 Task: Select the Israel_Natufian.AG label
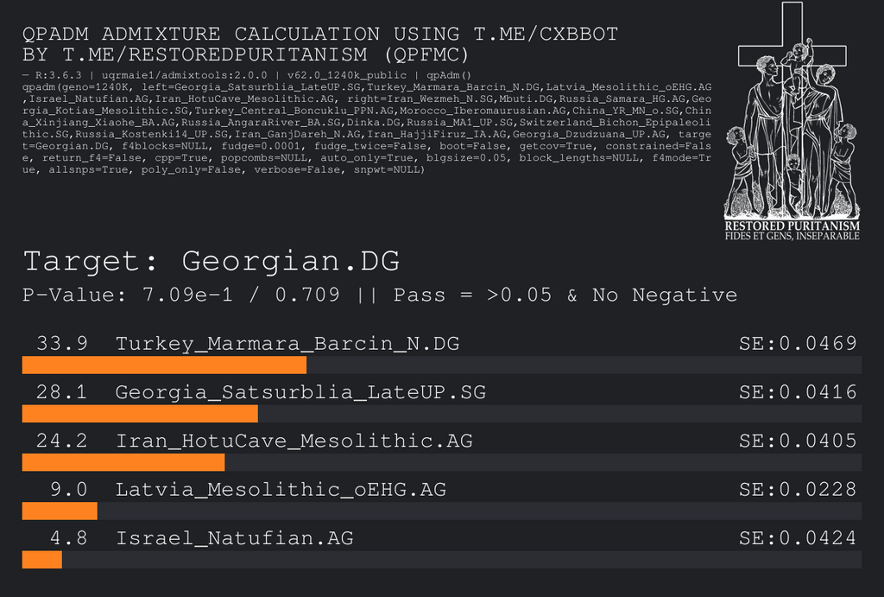[235, 538]
